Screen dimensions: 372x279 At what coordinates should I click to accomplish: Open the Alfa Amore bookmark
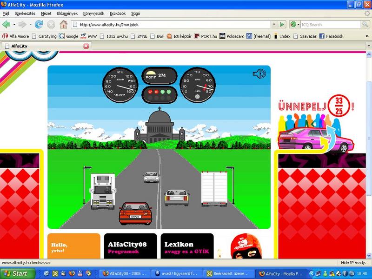[16, 36]
